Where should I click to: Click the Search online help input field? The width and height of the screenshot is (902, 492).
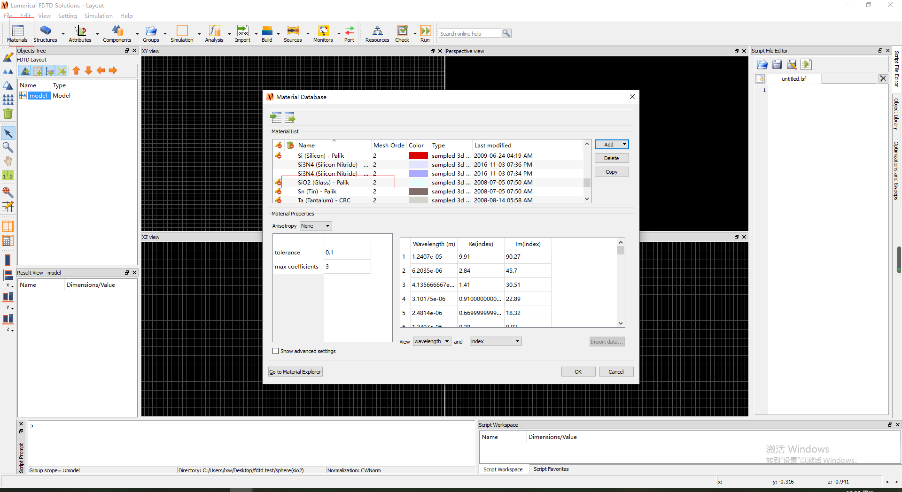tap(469, 33)
